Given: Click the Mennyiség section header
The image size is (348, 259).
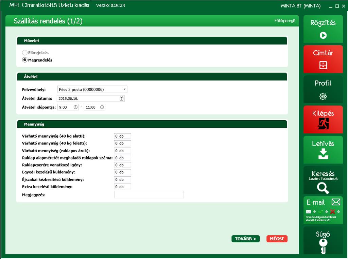Looking at the screenshot, I should click(152, 124).
